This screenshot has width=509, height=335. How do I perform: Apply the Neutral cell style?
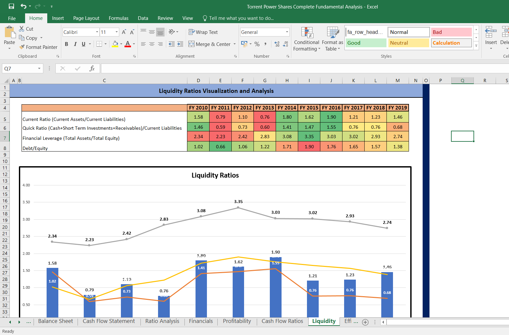tap(409, 43)
